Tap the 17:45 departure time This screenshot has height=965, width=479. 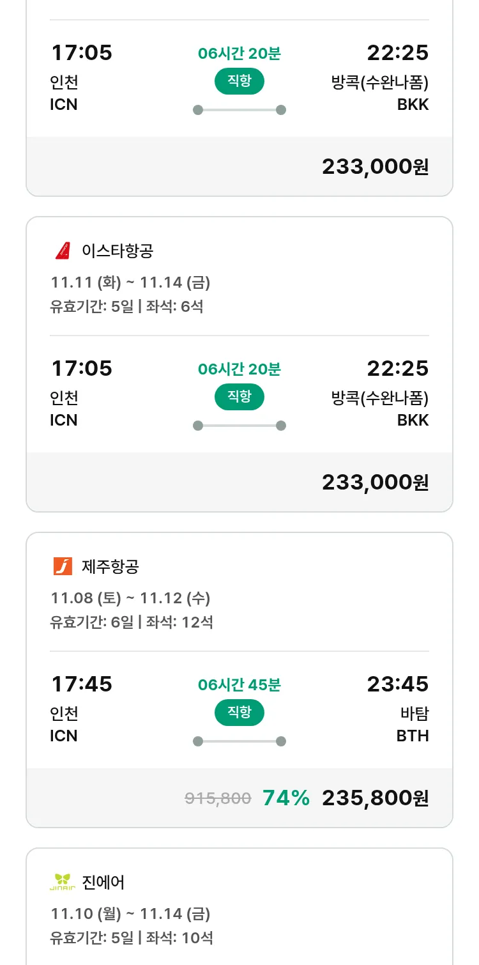point(82,684)
